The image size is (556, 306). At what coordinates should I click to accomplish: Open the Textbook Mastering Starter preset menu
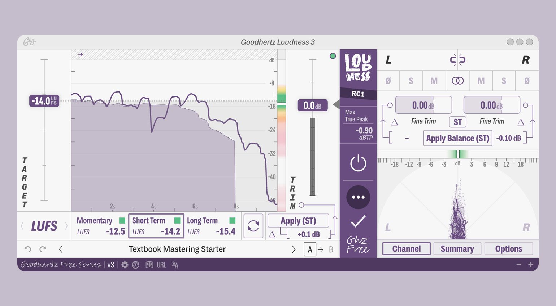click(x=177, y=249)
